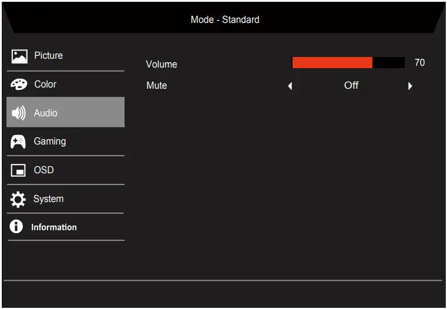This screenshot has width=447, height=309.
Task: Click the Audio speaker icon
Action: coord(19,113)
